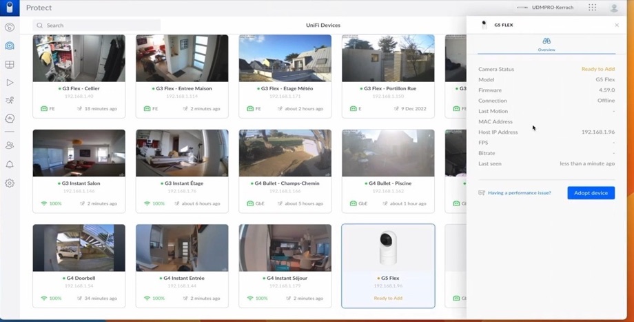Viewport: 634px width, 322px height.
Task: Click the Last seen less than a minute ago value
Action: [587, 163]
